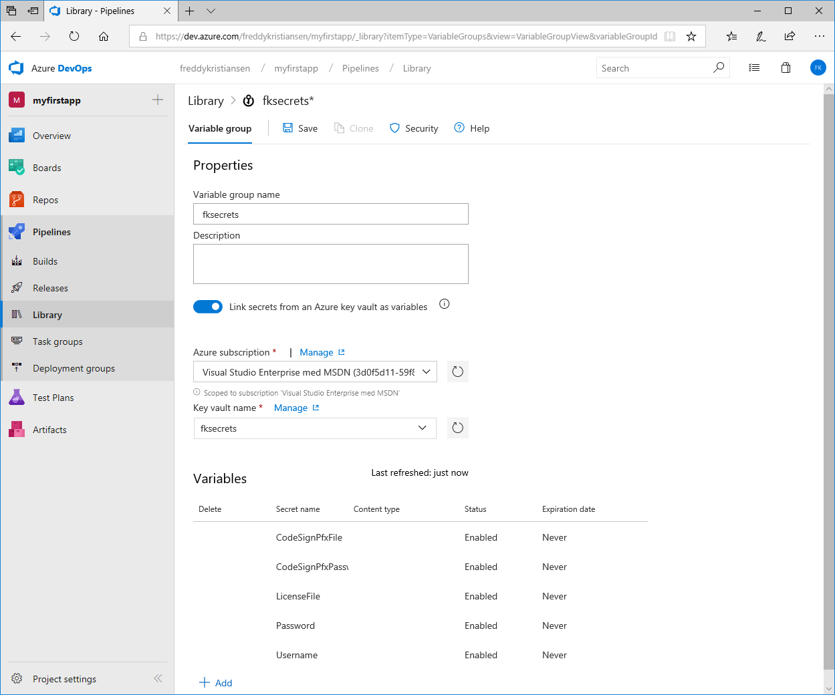Open Security settings shield icon

coord(395,128)
